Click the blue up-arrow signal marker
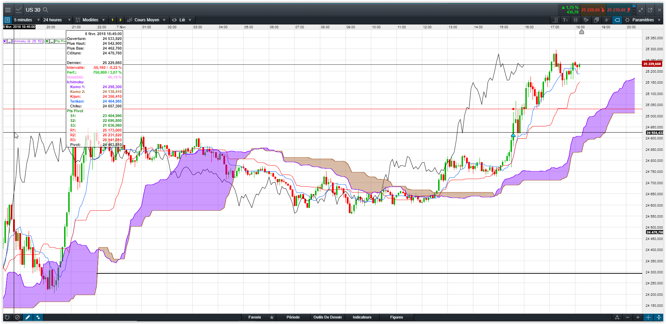The image size is (666, 324). (513, 136)
